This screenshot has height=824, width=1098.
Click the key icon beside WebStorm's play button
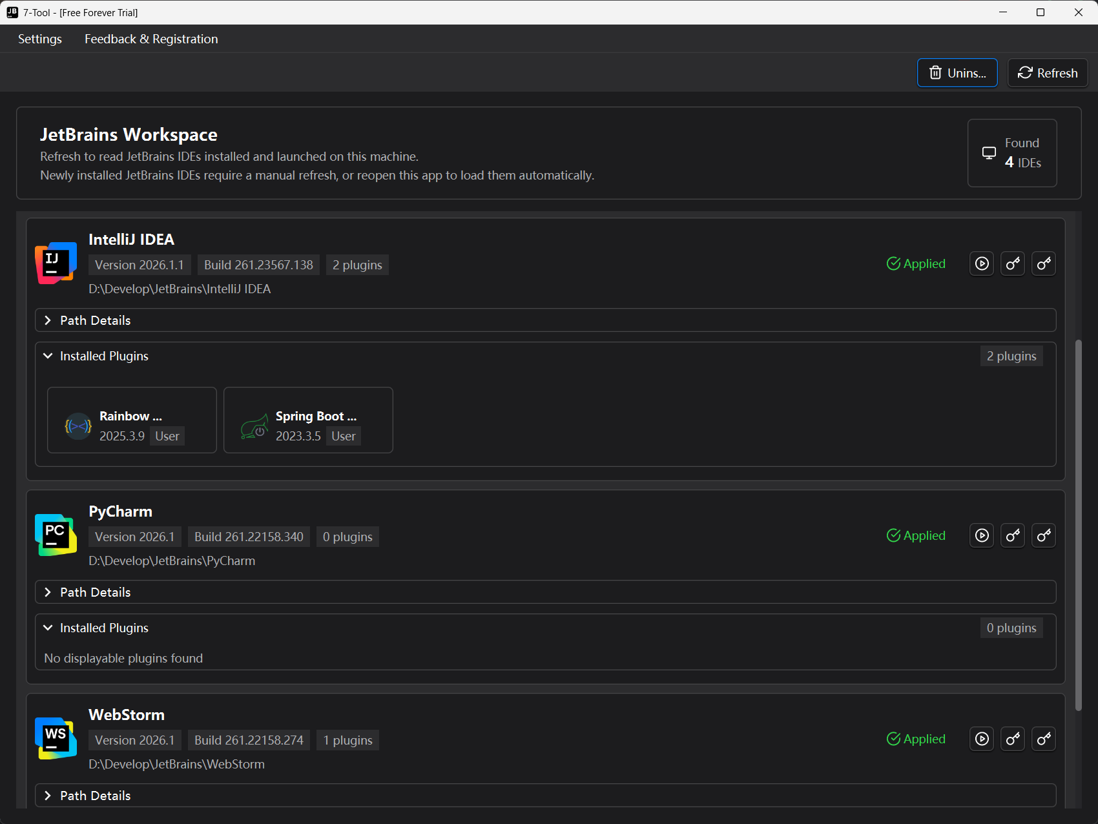tap(1013, 739)
